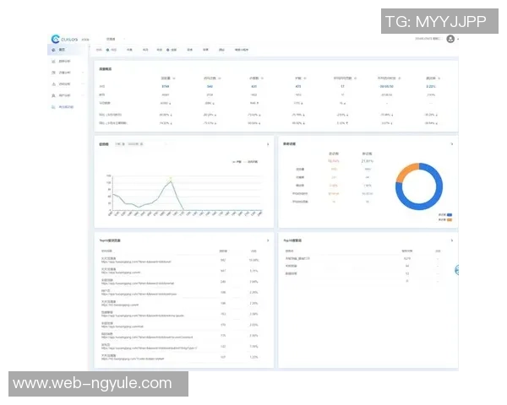
Task: Expand the trend chart card's corner arrow
Action: coord(268,144)
